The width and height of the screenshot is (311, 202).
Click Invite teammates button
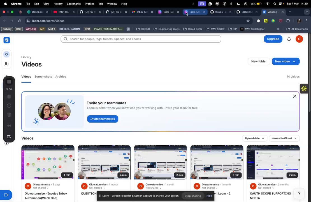[103, 119]
